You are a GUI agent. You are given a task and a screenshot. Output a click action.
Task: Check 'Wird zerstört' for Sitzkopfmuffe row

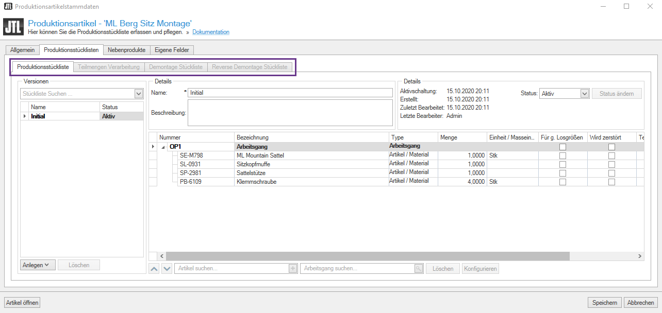click(611, 164)
